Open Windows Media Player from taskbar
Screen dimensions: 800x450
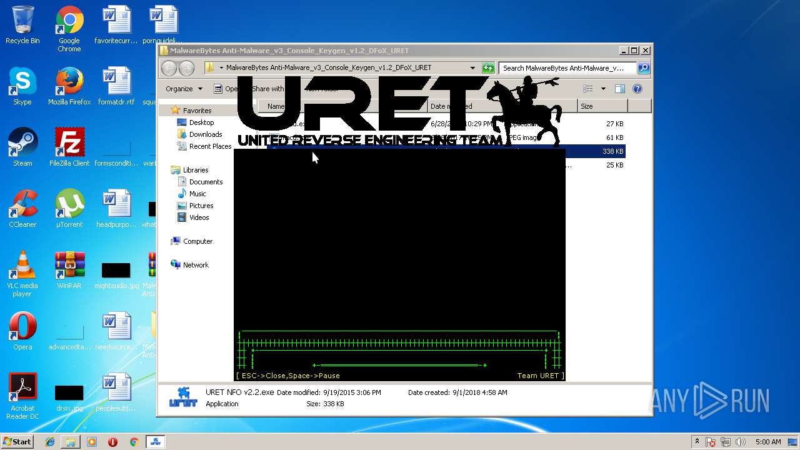pyautogui.click(x=92, y=442)
